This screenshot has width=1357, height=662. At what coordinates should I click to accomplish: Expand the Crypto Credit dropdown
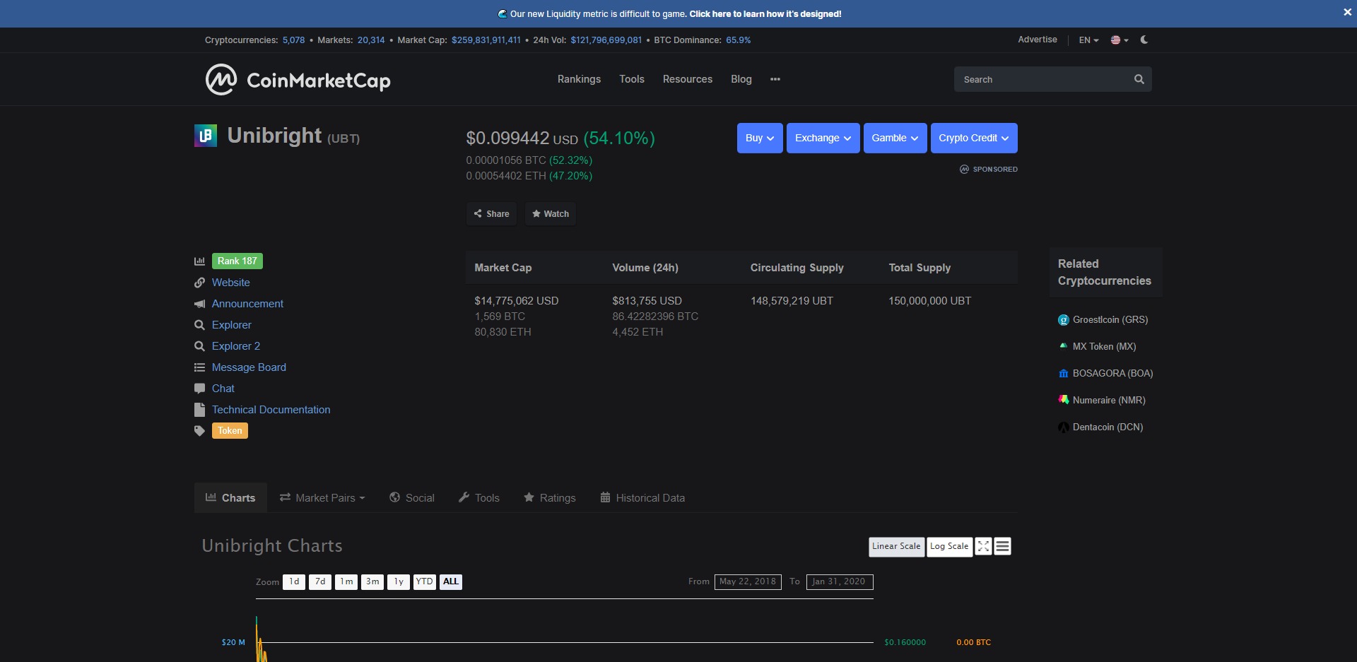click(x=974, y=138)
